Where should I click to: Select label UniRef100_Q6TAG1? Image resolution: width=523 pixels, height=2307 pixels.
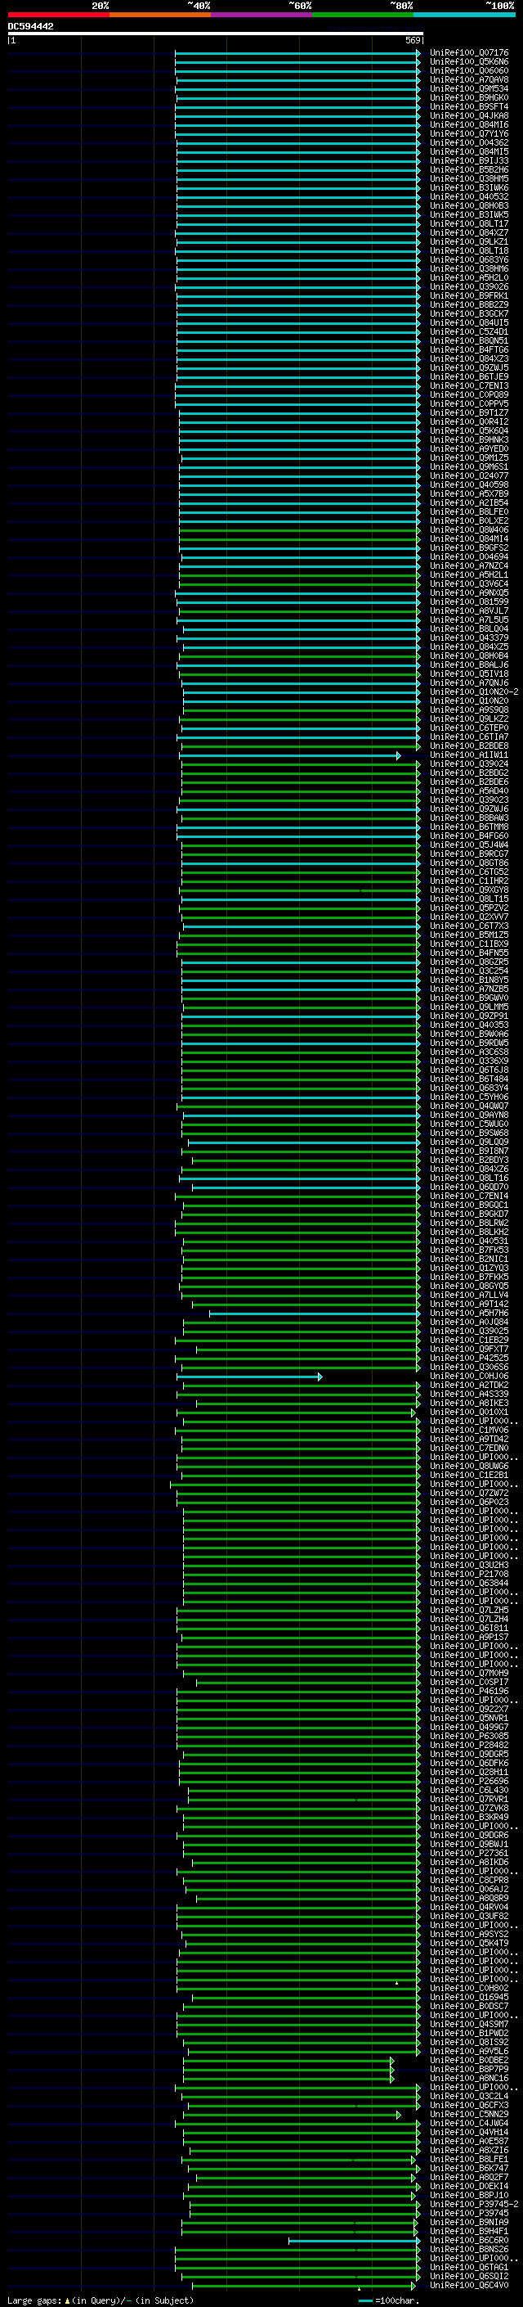469,2267
